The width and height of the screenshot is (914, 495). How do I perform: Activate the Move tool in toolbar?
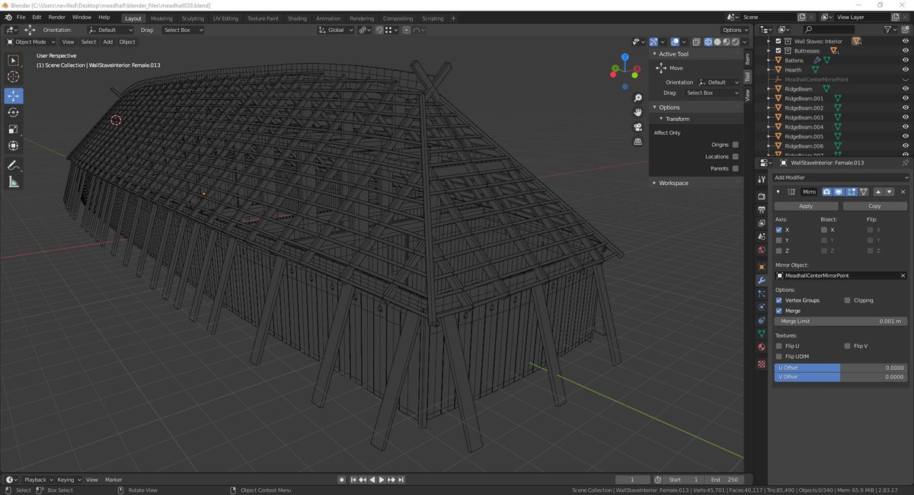(x=14, y=96)
